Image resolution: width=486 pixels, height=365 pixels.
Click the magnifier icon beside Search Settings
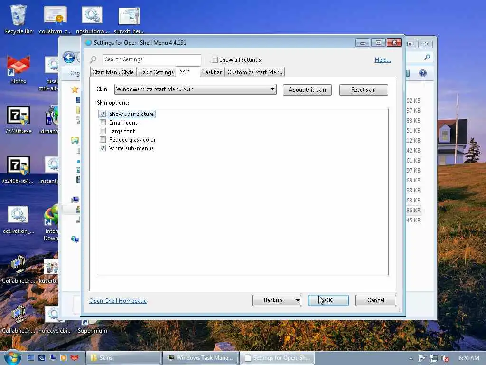(93, 59)
